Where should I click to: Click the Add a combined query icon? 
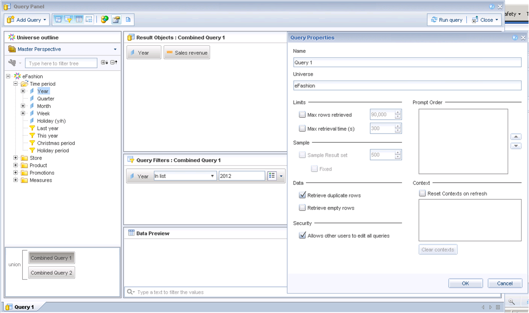pyautogui.click(x=104, y=19)
